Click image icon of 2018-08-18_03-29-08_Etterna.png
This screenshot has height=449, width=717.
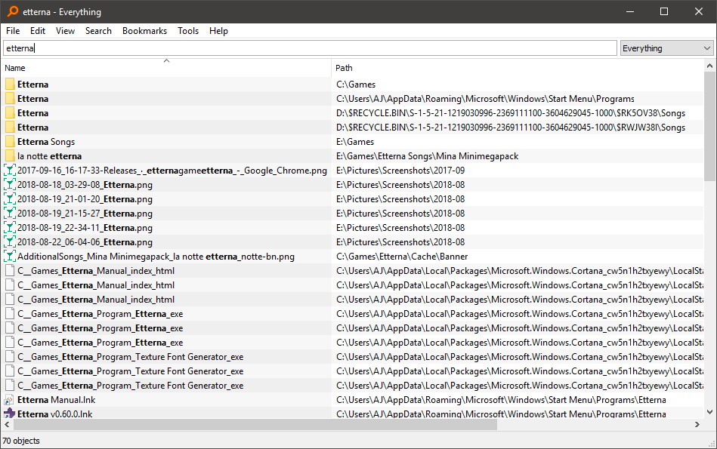(10, 185)
